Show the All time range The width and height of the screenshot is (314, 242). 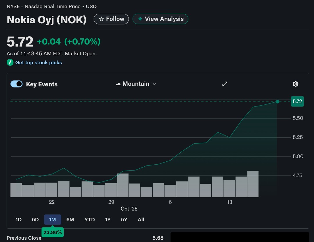141,220
